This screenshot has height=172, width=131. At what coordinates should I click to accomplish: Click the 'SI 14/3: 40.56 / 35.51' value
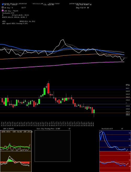pos(20,15)
